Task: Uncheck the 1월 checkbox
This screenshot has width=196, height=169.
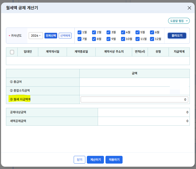Action: coord(79,32)
